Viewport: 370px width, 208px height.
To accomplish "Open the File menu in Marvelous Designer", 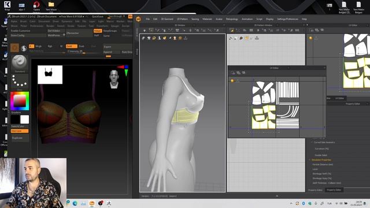I will pyautogui.click(x=148, y=19).
